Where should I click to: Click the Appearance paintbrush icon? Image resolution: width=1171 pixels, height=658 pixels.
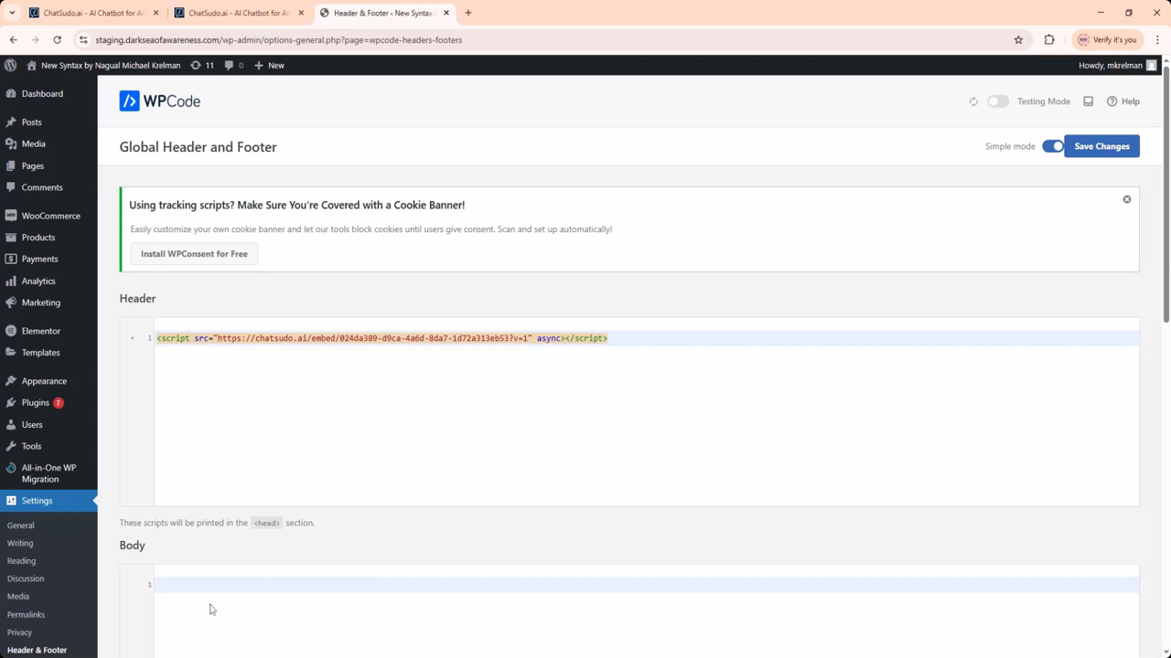[11, 381]
